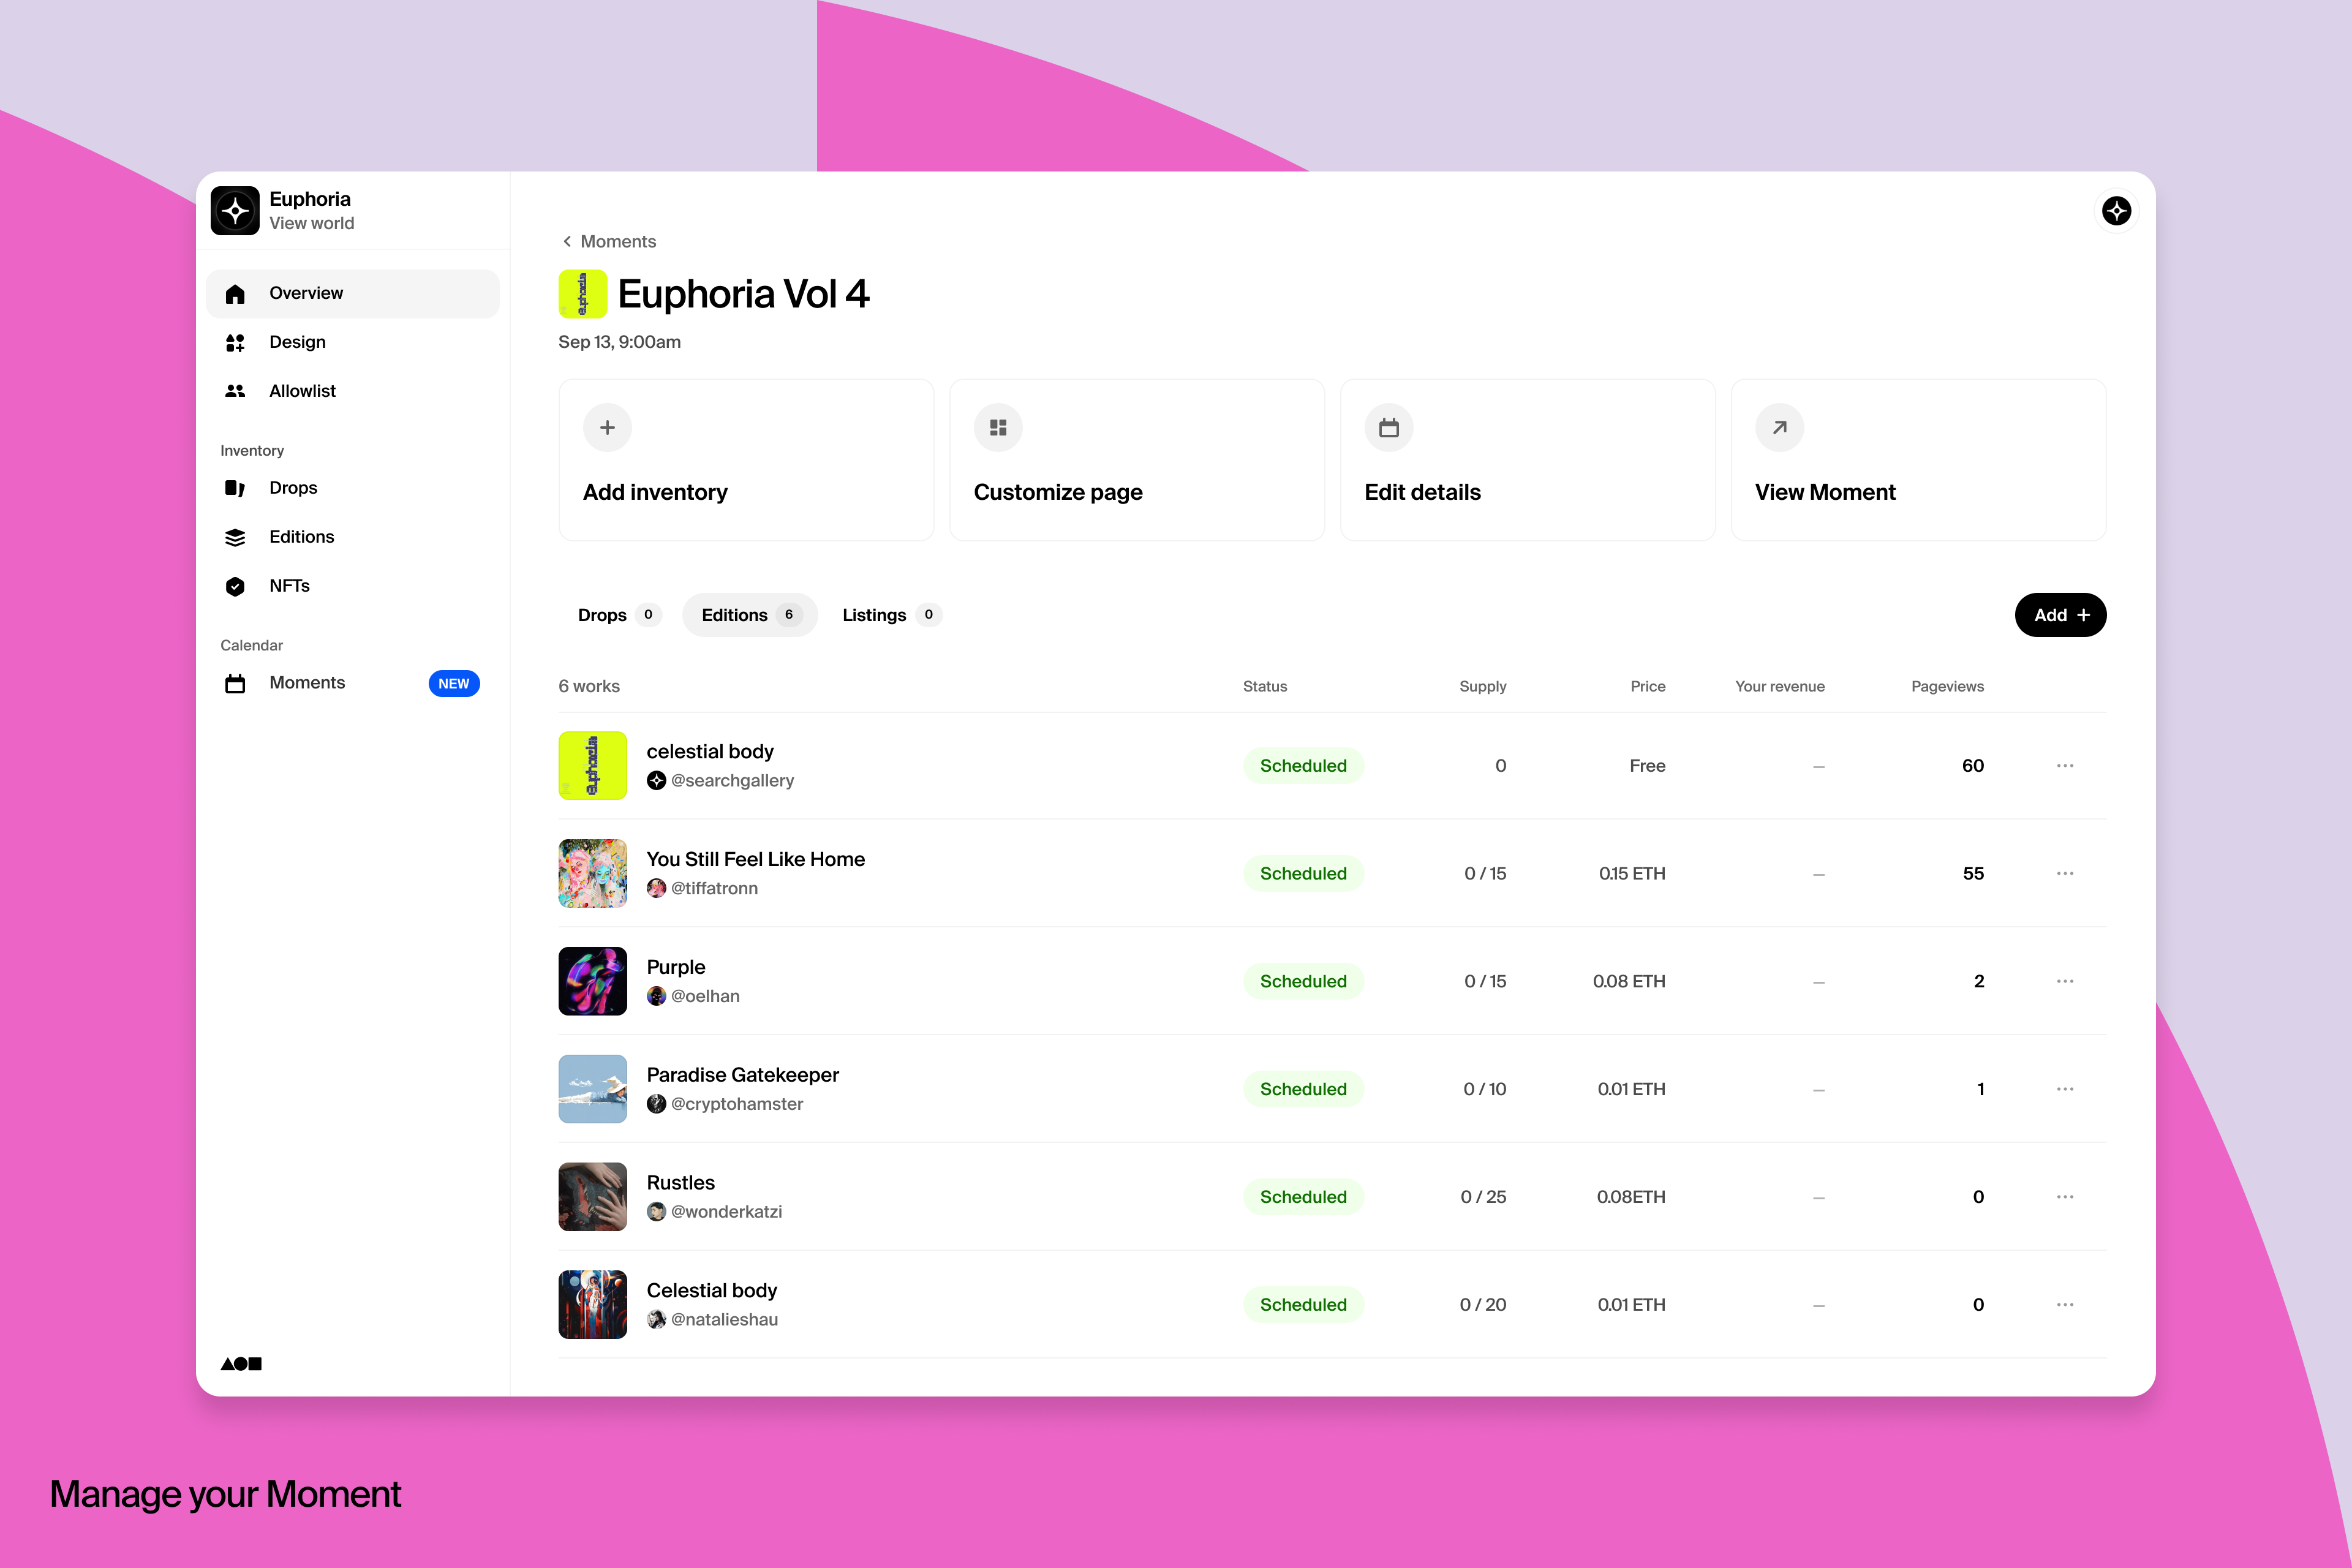
Task: Click the Customize page card
Action: [1136, 460]
